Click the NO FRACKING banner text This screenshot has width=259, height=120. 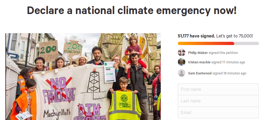coord(59,90)
